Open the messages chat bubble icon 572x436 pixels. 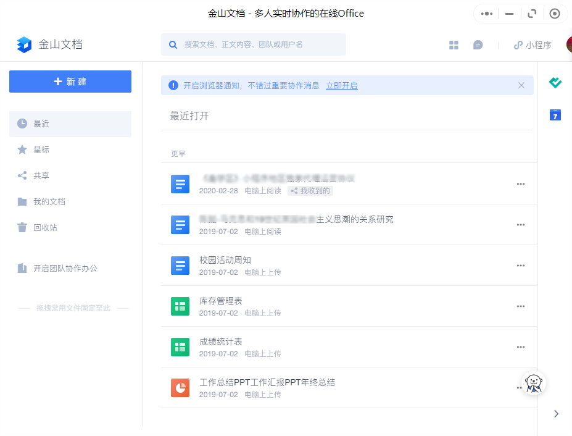point(478,45)
